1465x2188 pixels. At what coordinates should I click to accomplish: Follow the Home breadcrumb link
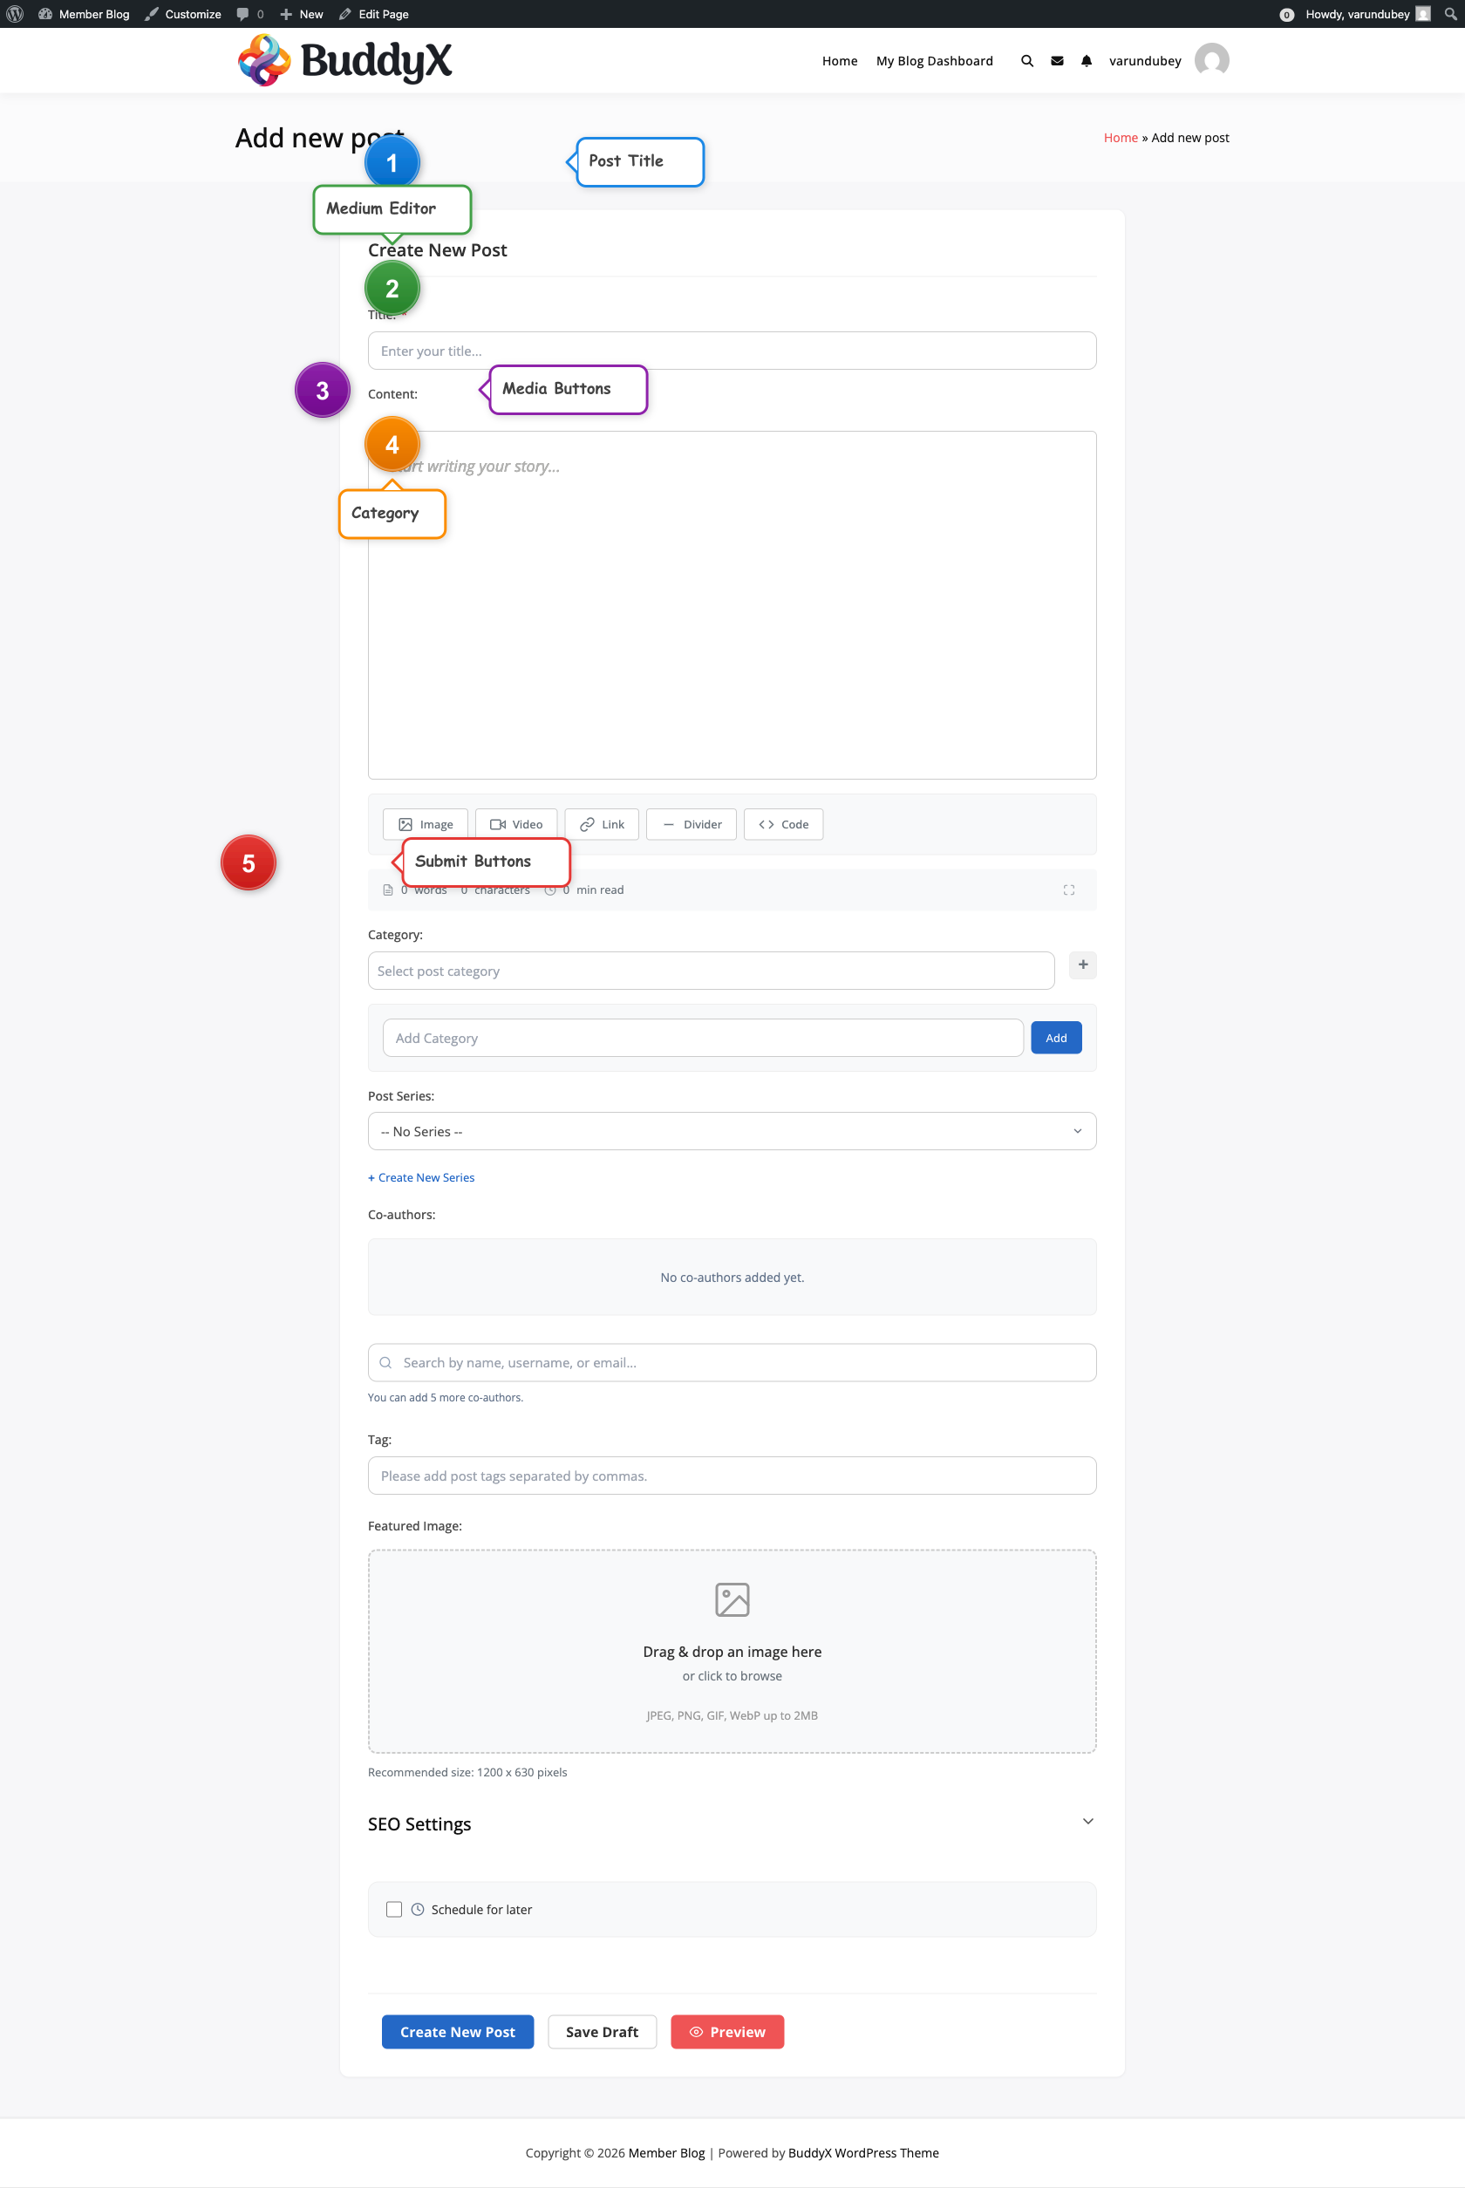click(x=1121, y=137)
